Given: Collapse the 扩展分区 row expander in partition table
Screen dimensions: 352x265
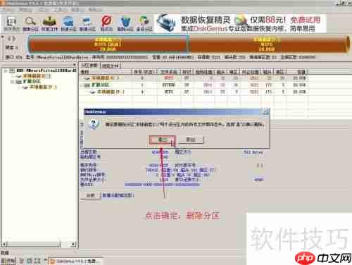Looking at the screenshot, I should pyautogui.click(x=82, y=85).
